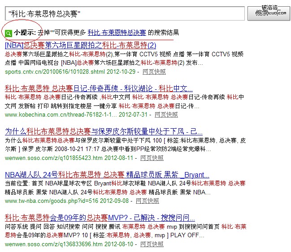View 网页快照 for the 2012-08-11 wenwen.soso.com result

pos(152,158)
